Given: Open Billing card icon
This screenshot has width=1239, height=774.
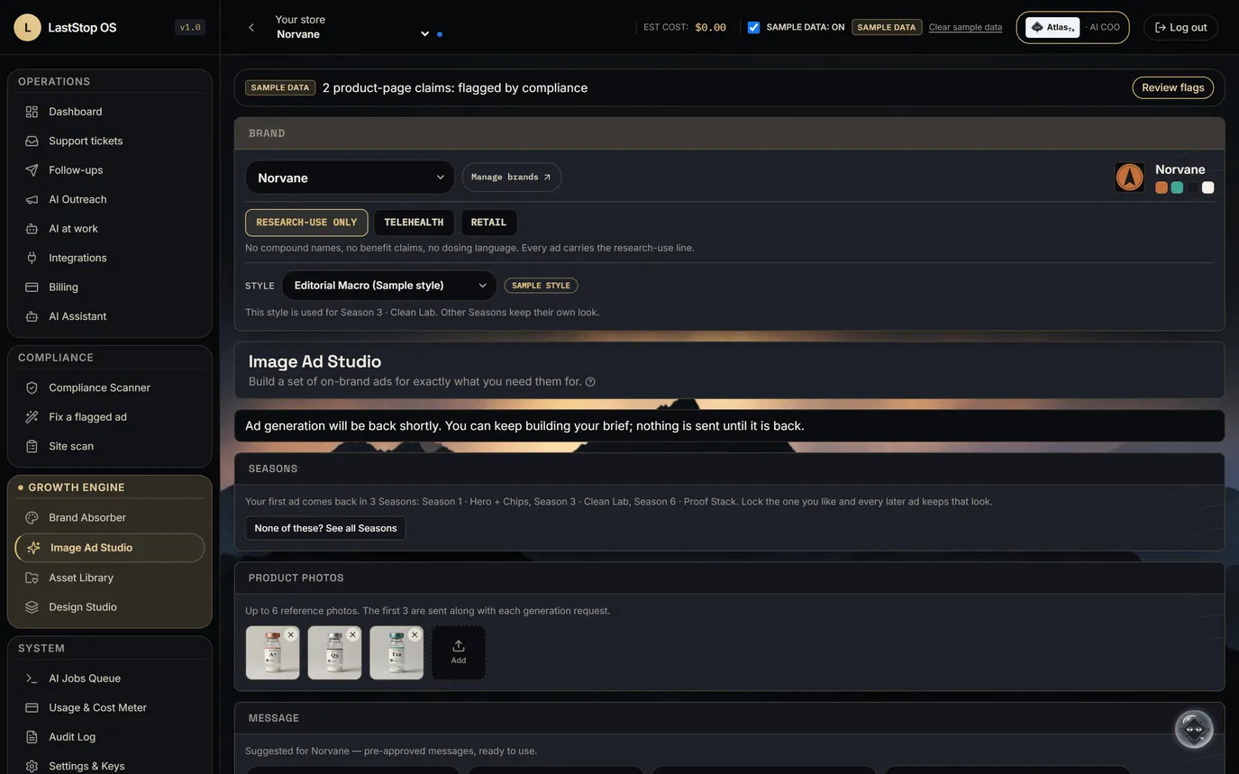Looking at the screenshot, I should 32,287.
